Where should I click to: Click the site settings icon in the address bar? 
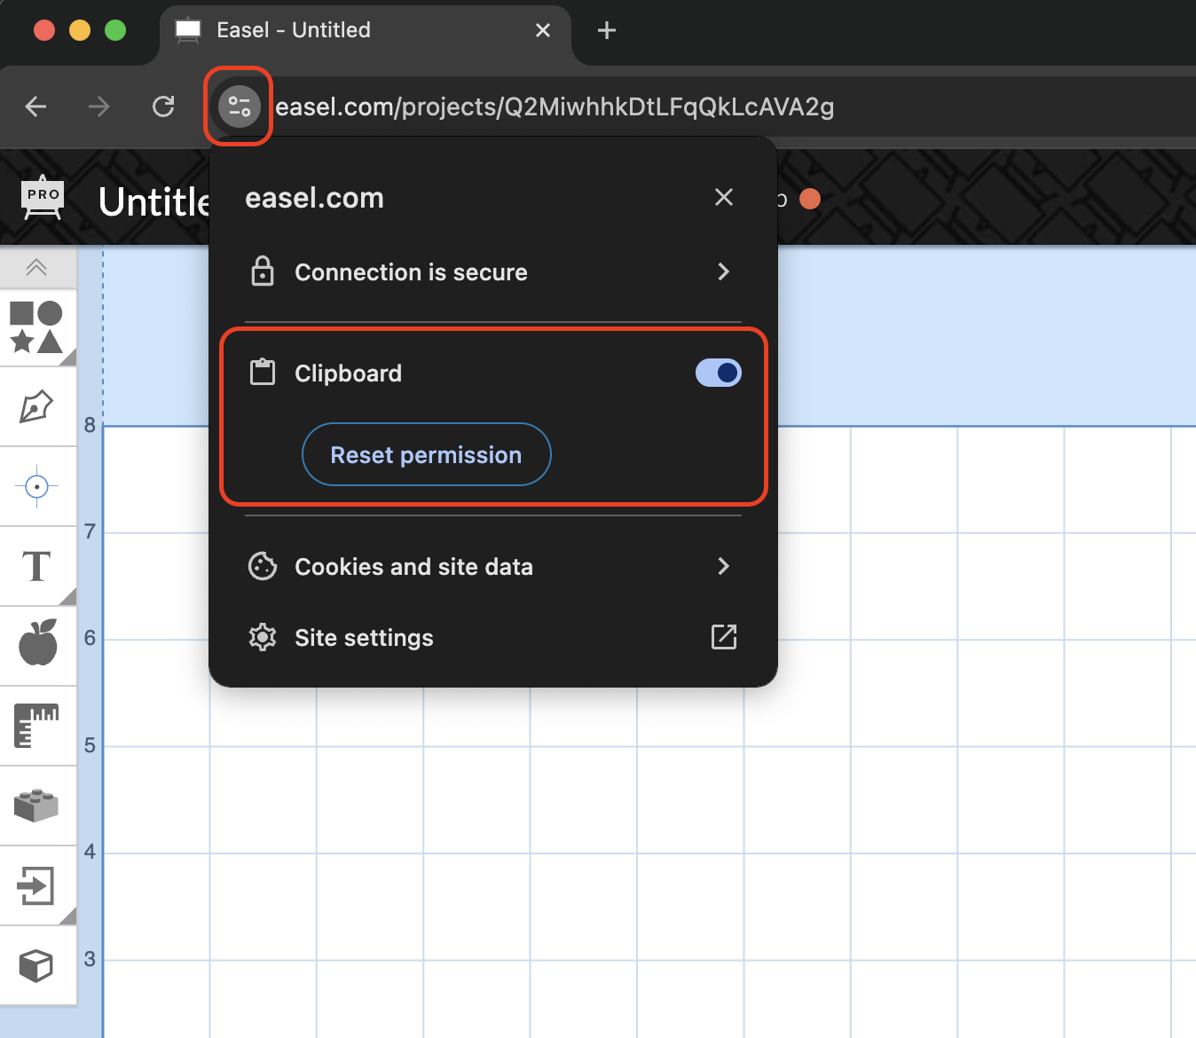(237, 106)
